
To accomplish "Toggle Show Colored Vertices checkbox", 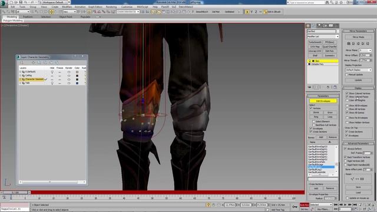I will point(347,93).
